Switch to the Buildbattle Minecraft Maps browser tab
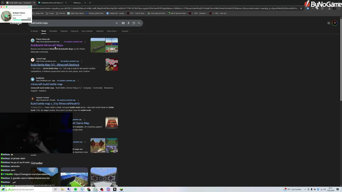 pos(52,3)
